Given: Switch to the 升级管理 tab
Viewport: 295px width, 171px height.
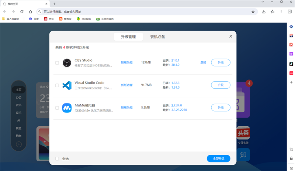Looking at the screenshot, I should [x=128, y=37].
